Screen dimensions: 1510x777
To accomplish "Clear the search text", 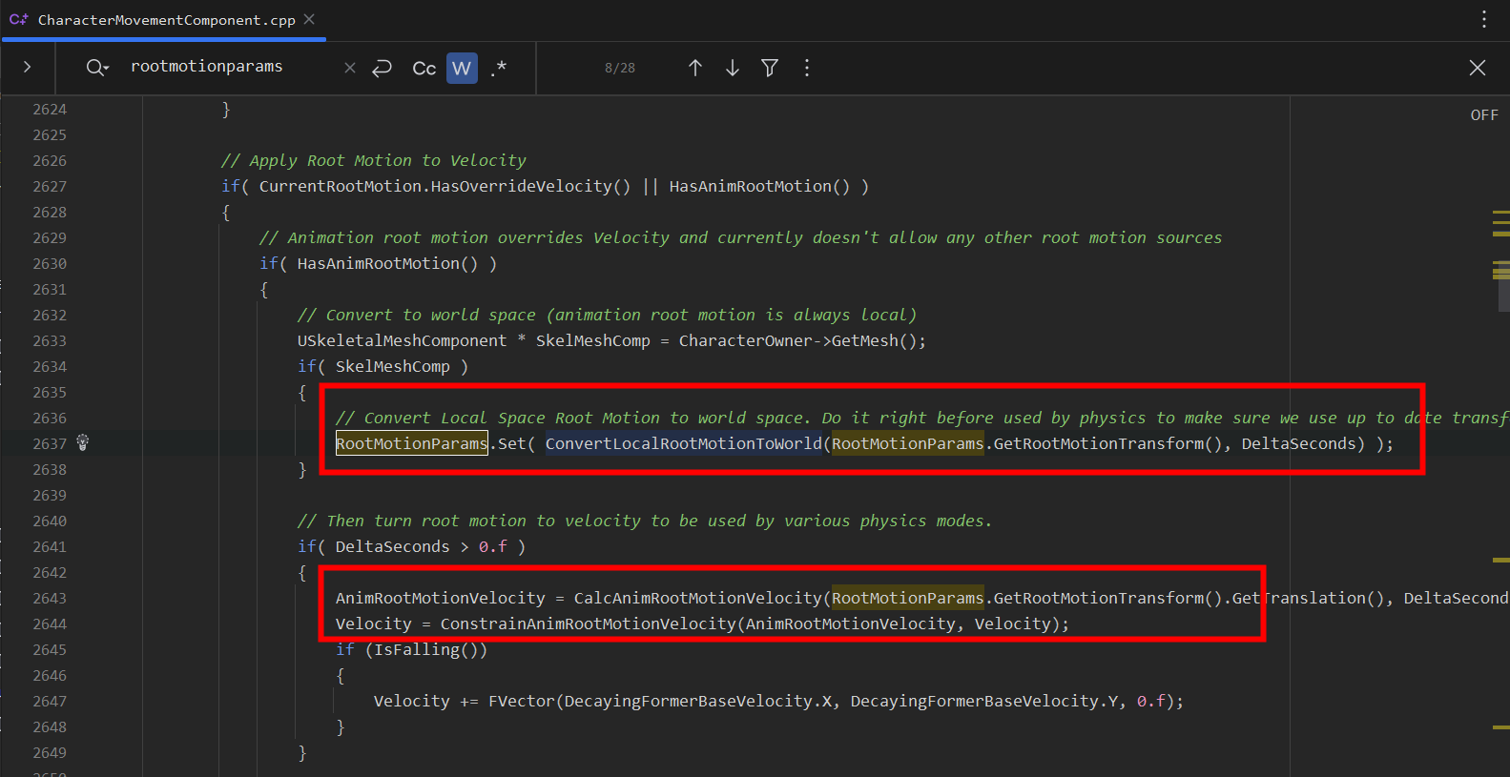I will click(350, 68).
